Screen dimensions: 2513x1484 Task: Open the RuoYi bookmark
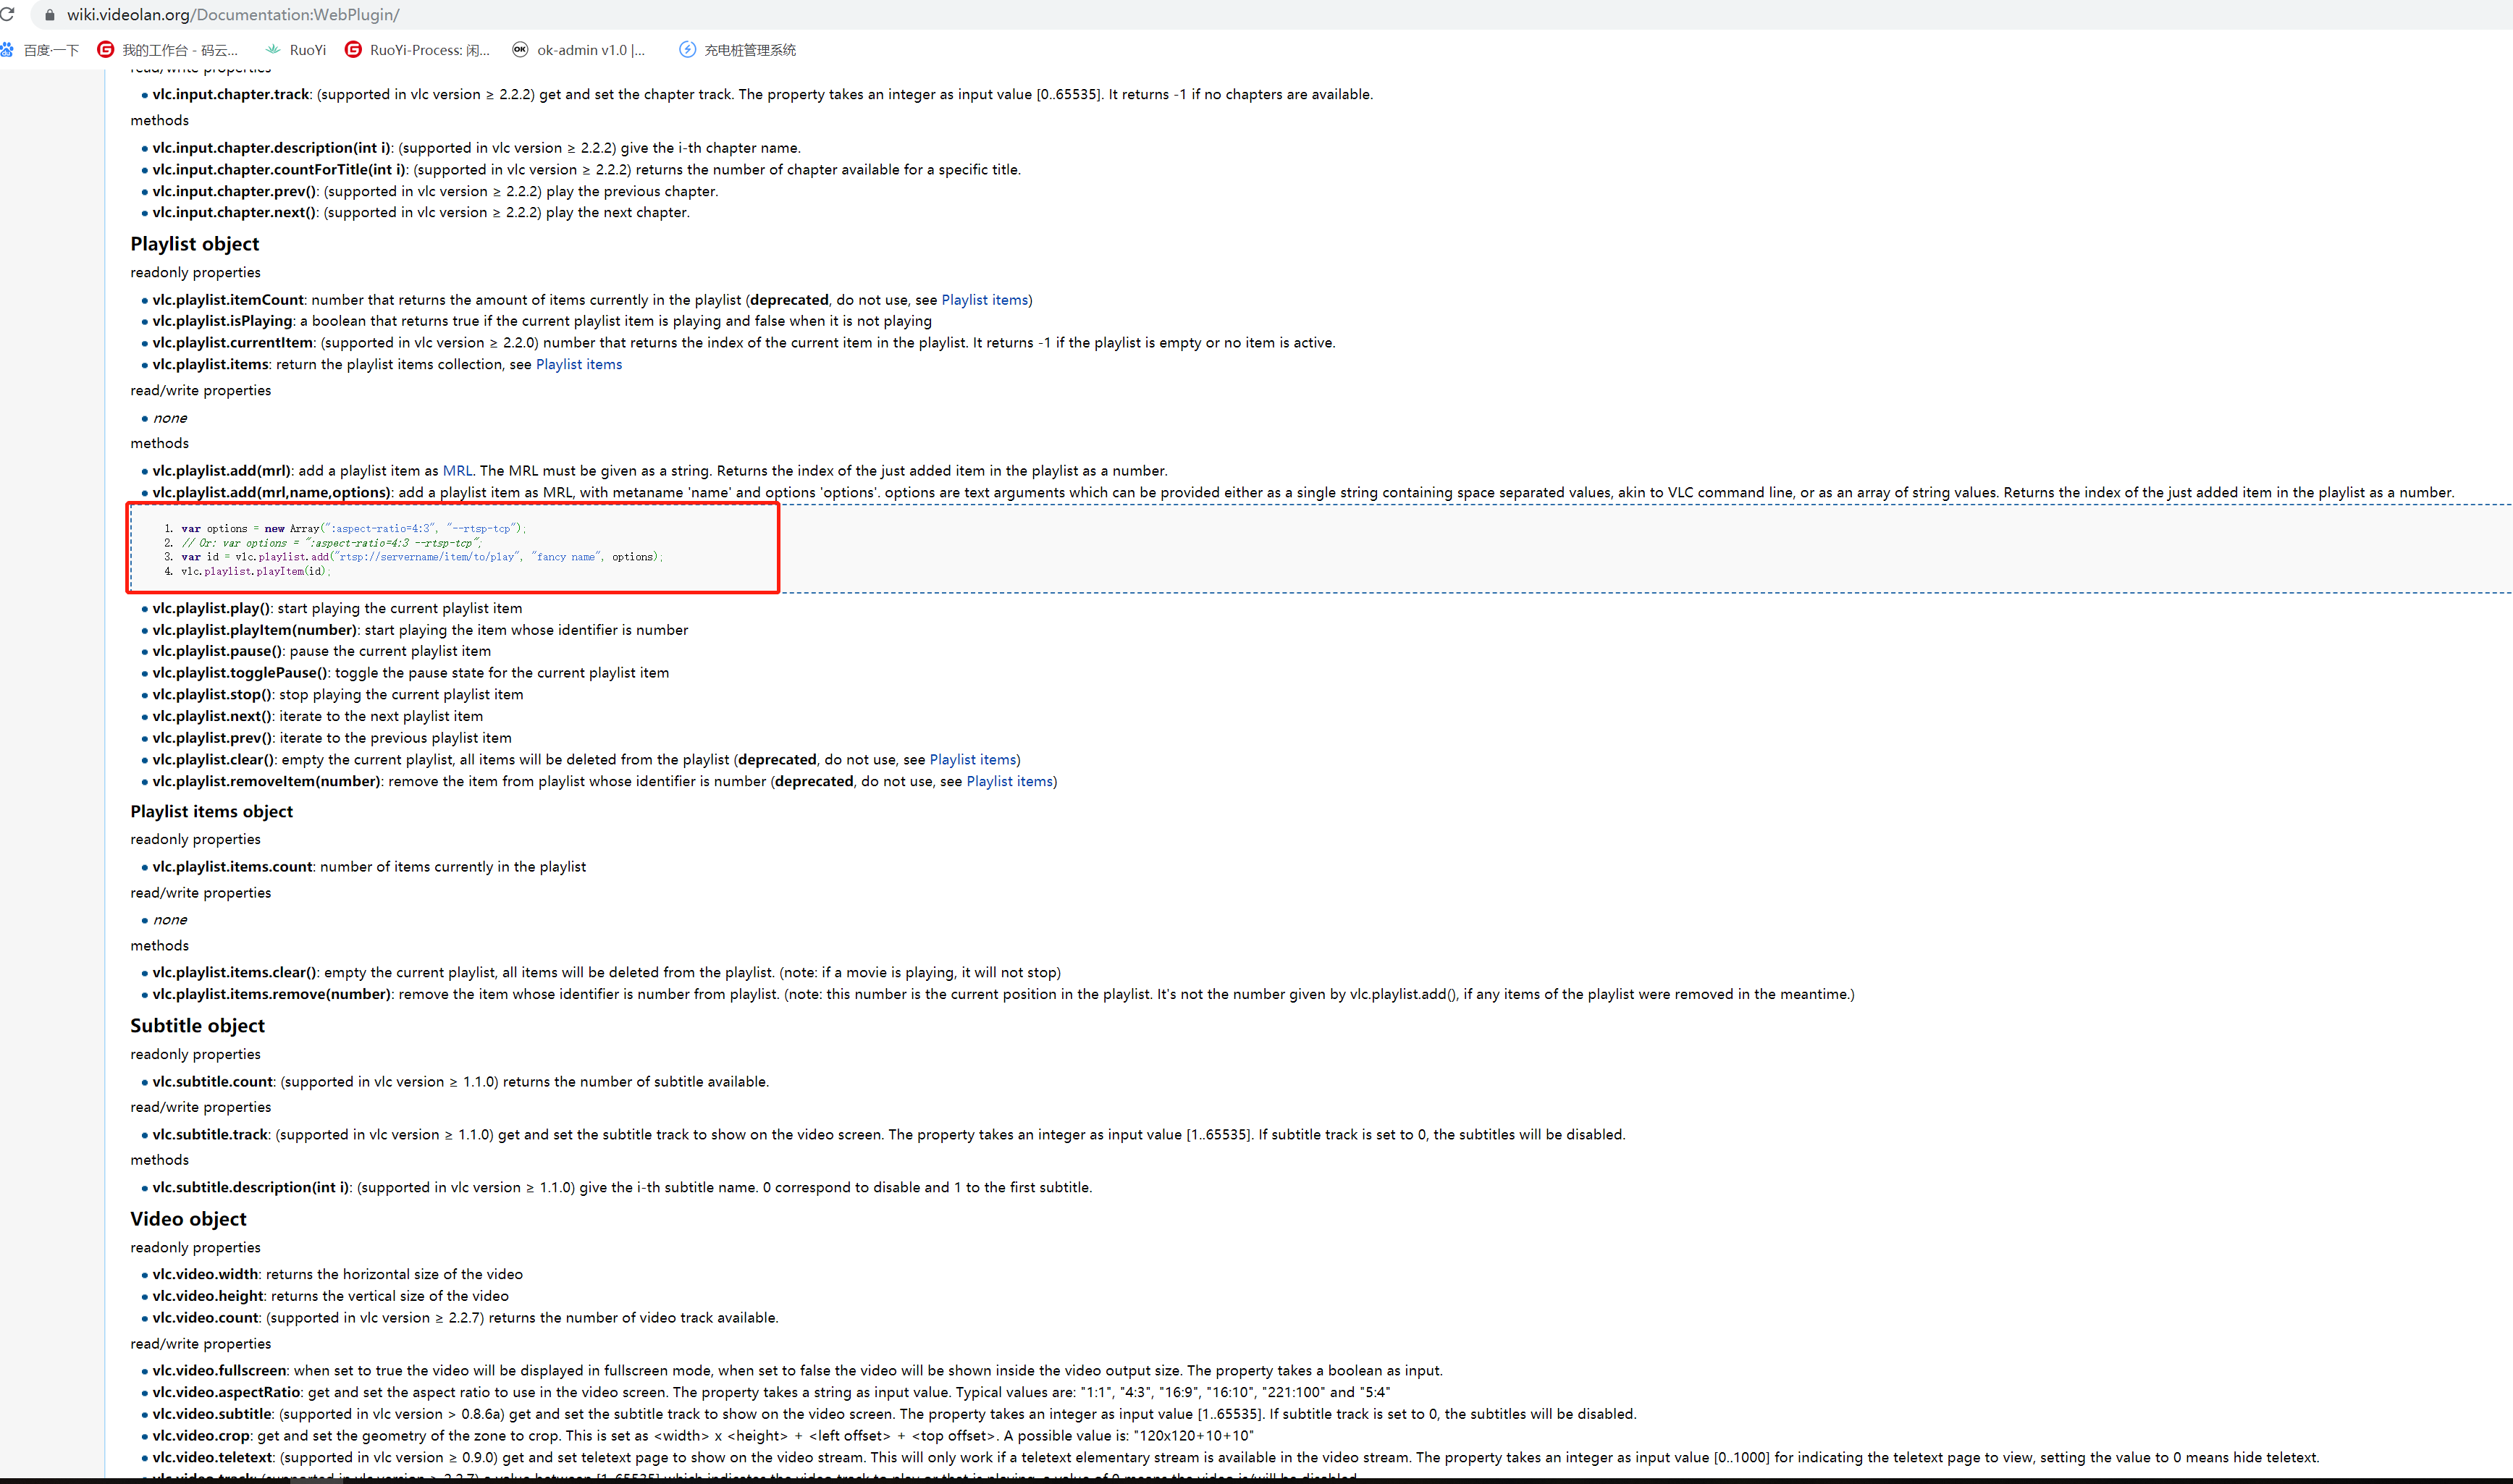(x=296, y=50)
